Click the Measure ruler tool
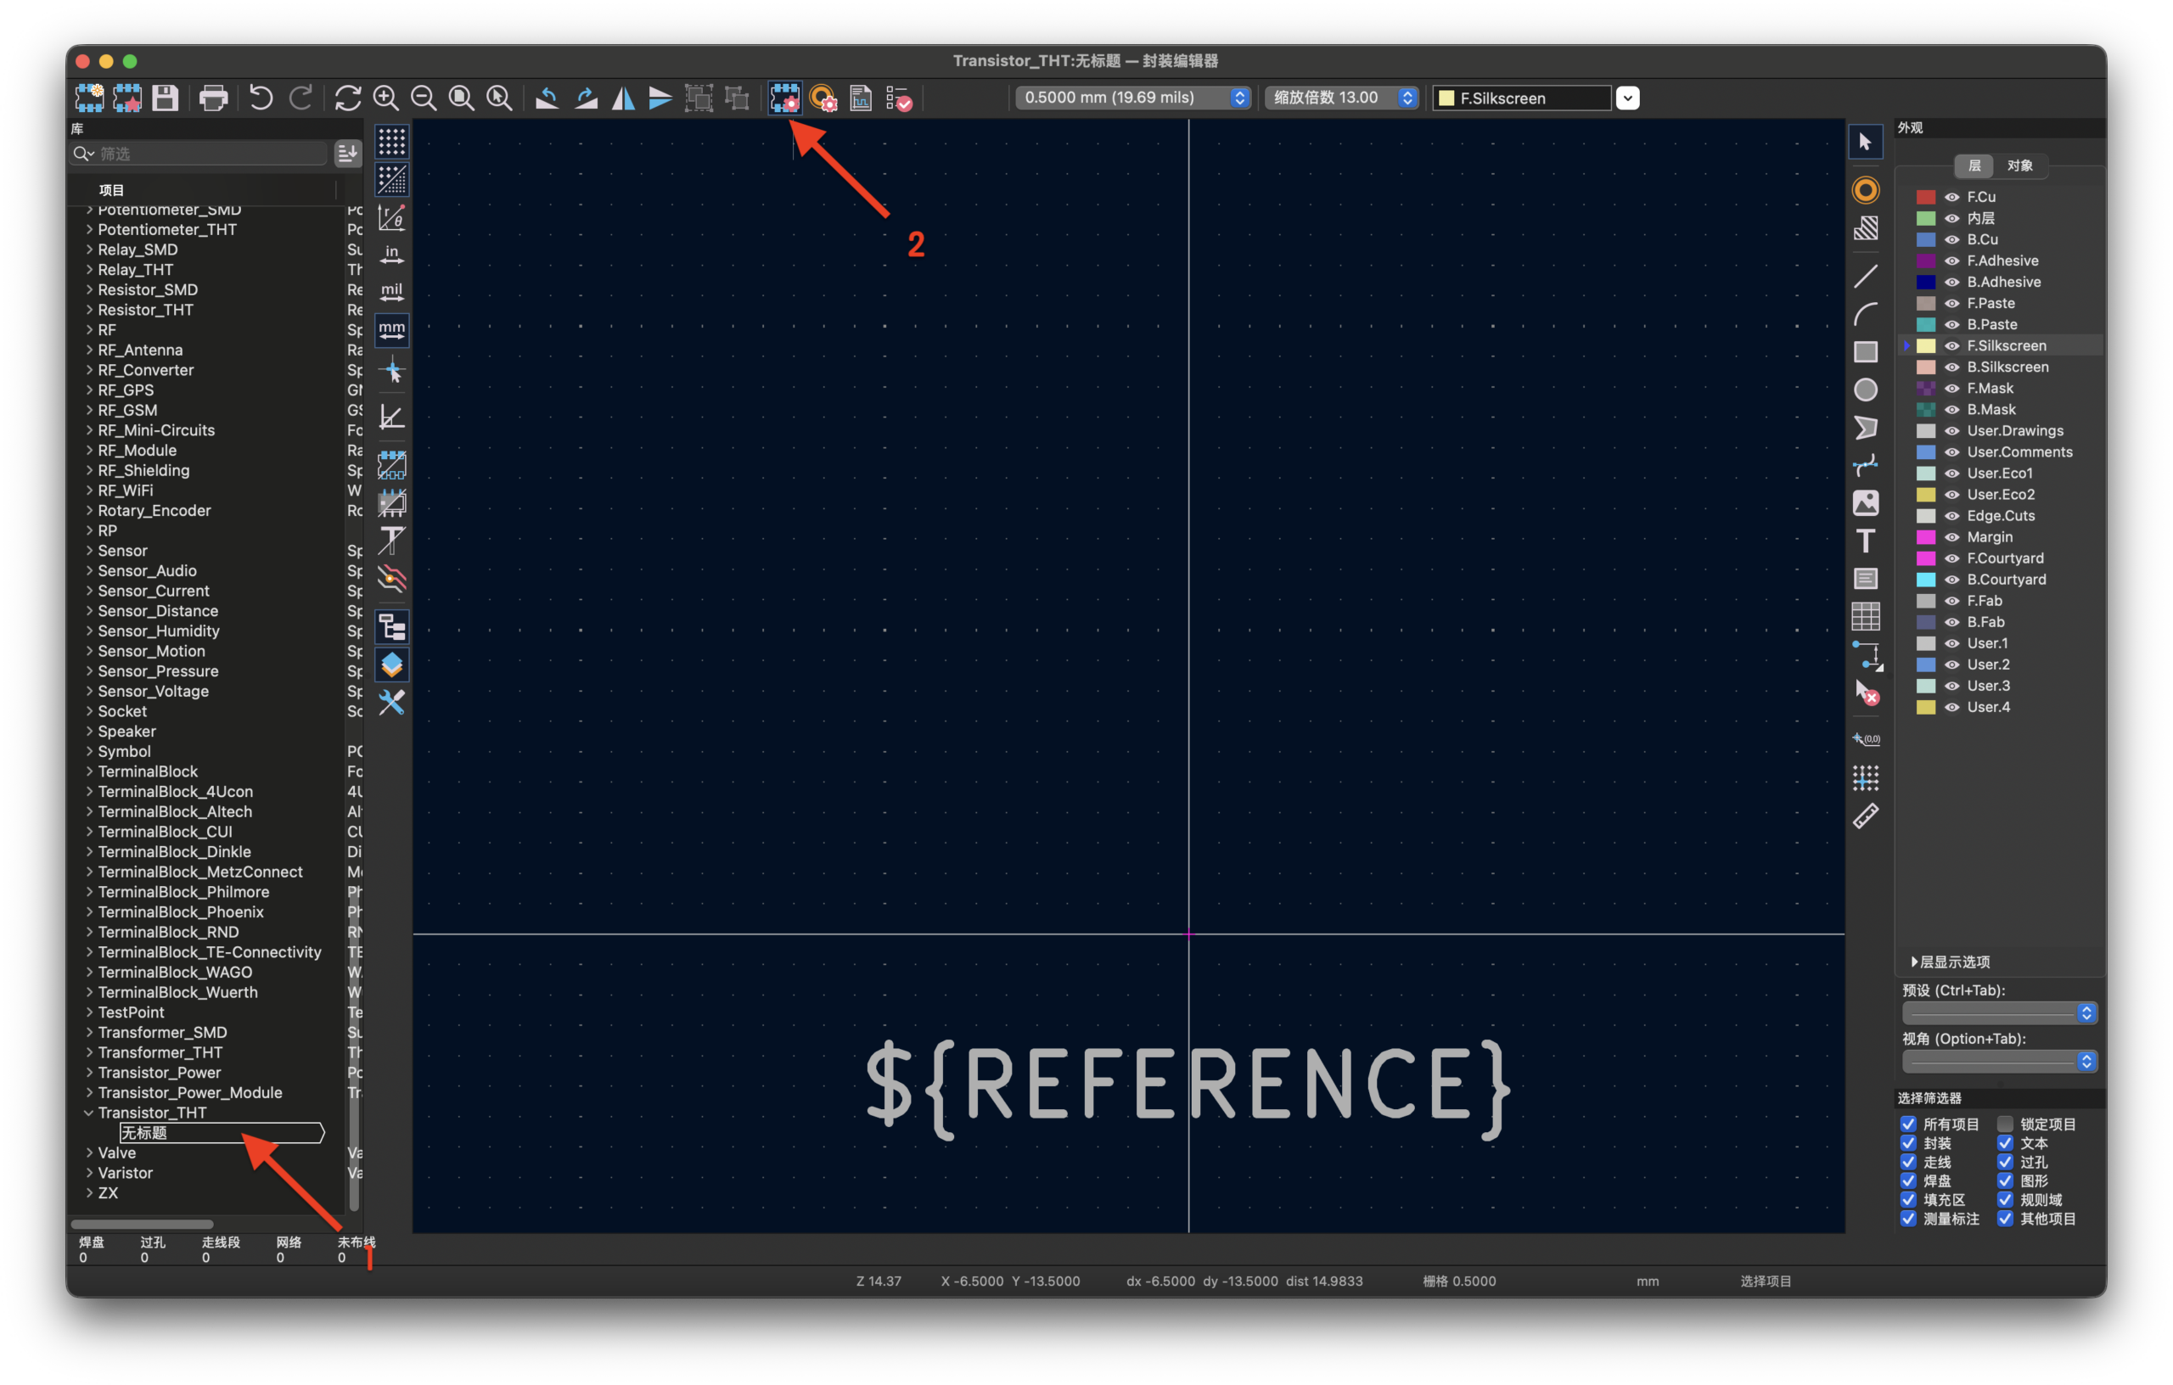2173x1385 pixels. tap(1865, 816)
